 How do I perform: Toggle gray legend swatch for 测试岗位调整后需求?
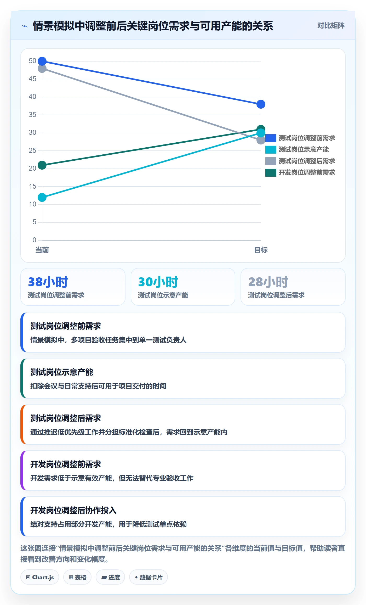coord(271,161)
